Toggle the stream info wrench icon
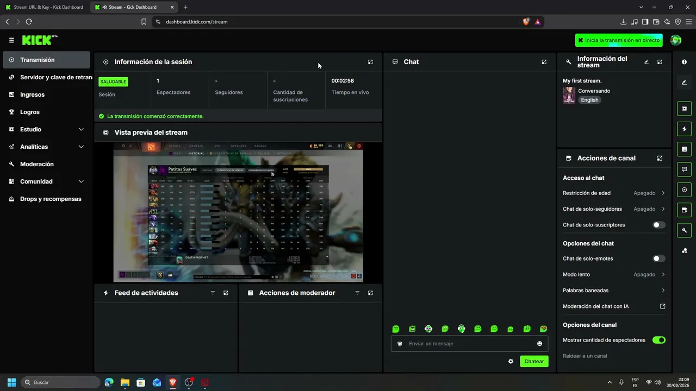The image size is (696, 391). (x=684, y=230)
